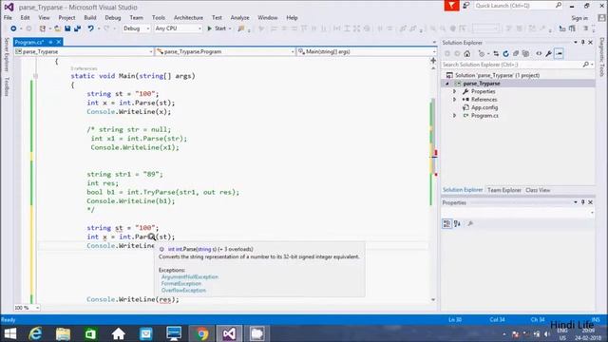Expand the References node
Image resolution: width=608 pixels, height=342 pixels.
tap(455, 100)
